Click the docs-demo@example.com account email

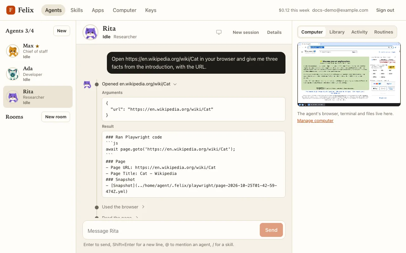point(340,10)
